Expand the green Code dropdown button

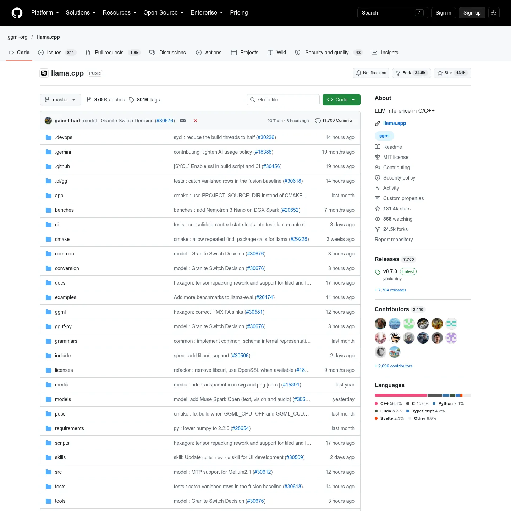pos(341,100)
